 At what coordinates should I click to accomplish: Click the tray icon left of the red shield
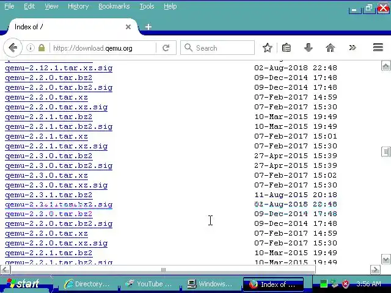334,283
